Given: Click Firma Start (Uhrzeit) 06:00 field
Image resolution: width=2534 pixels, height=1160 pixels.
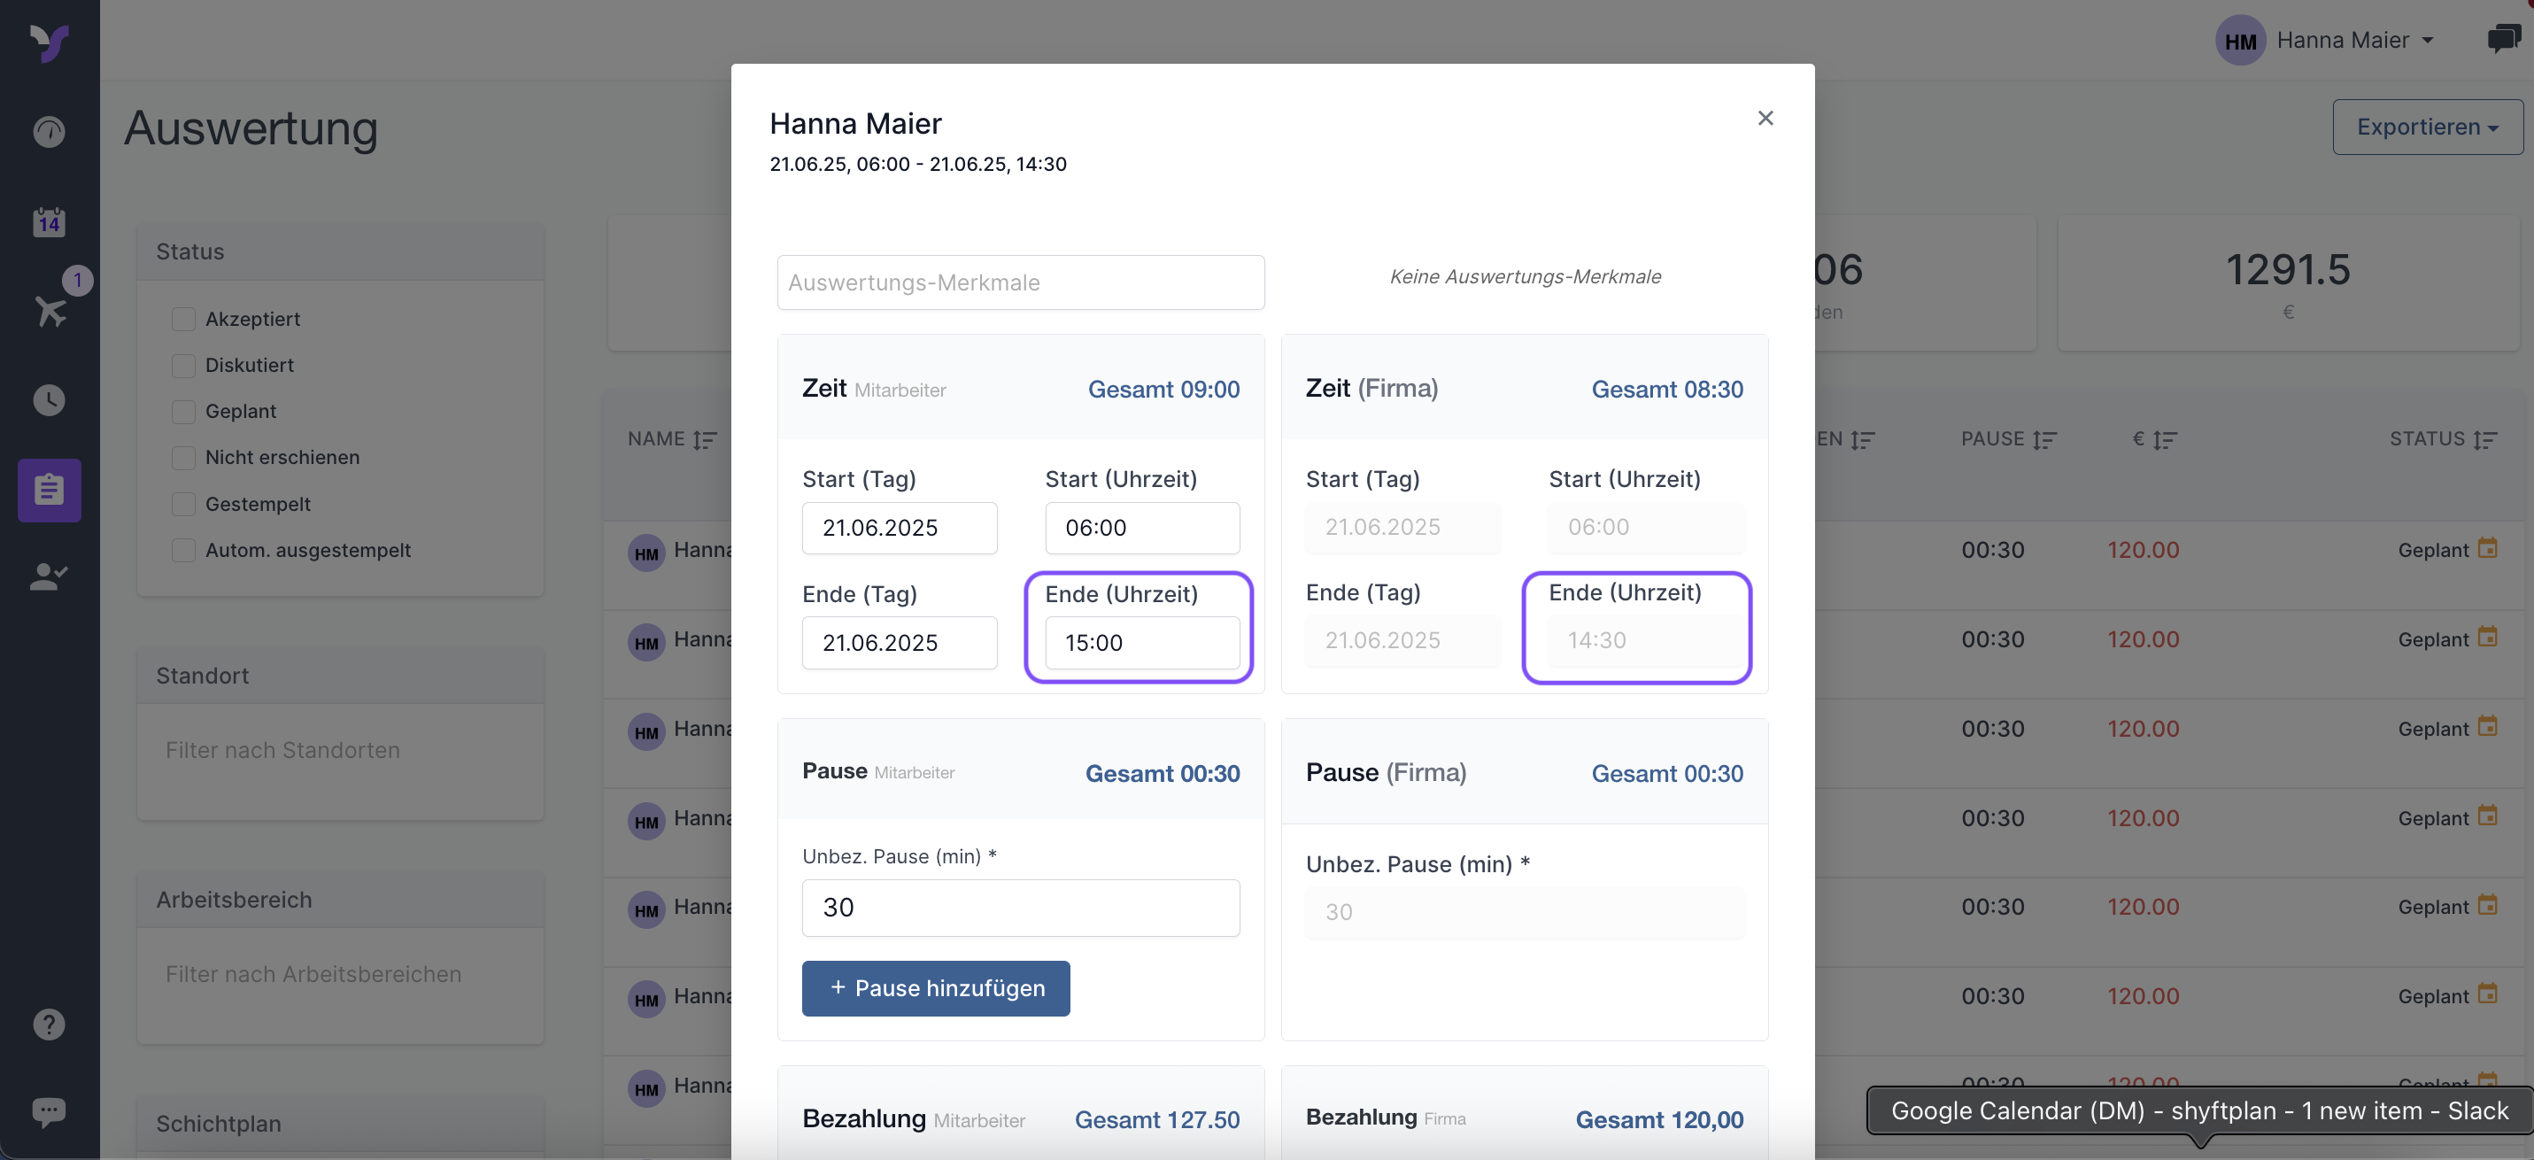Looking at the screenshot, I should pyautogui.click(x=1646, y=528).
